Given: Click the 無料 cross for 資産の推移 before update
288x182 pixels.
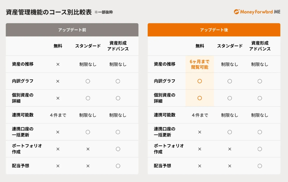Looking at the screenshot, I should point(58,64).
